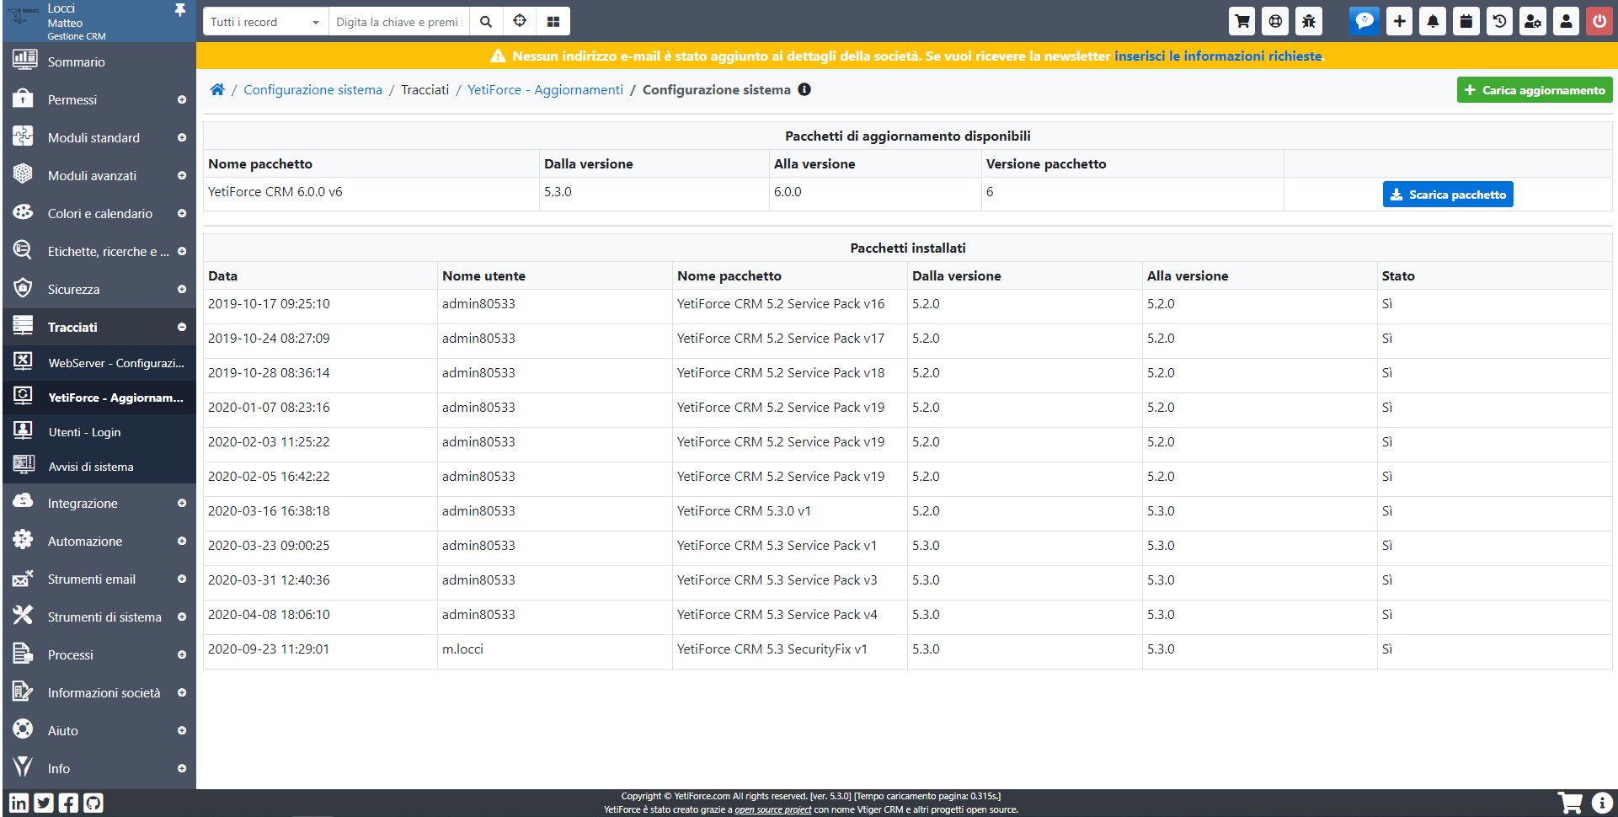Expand the Automazione menu
This screenshot has height=817, width=1618.
click(x=99, y=541)
